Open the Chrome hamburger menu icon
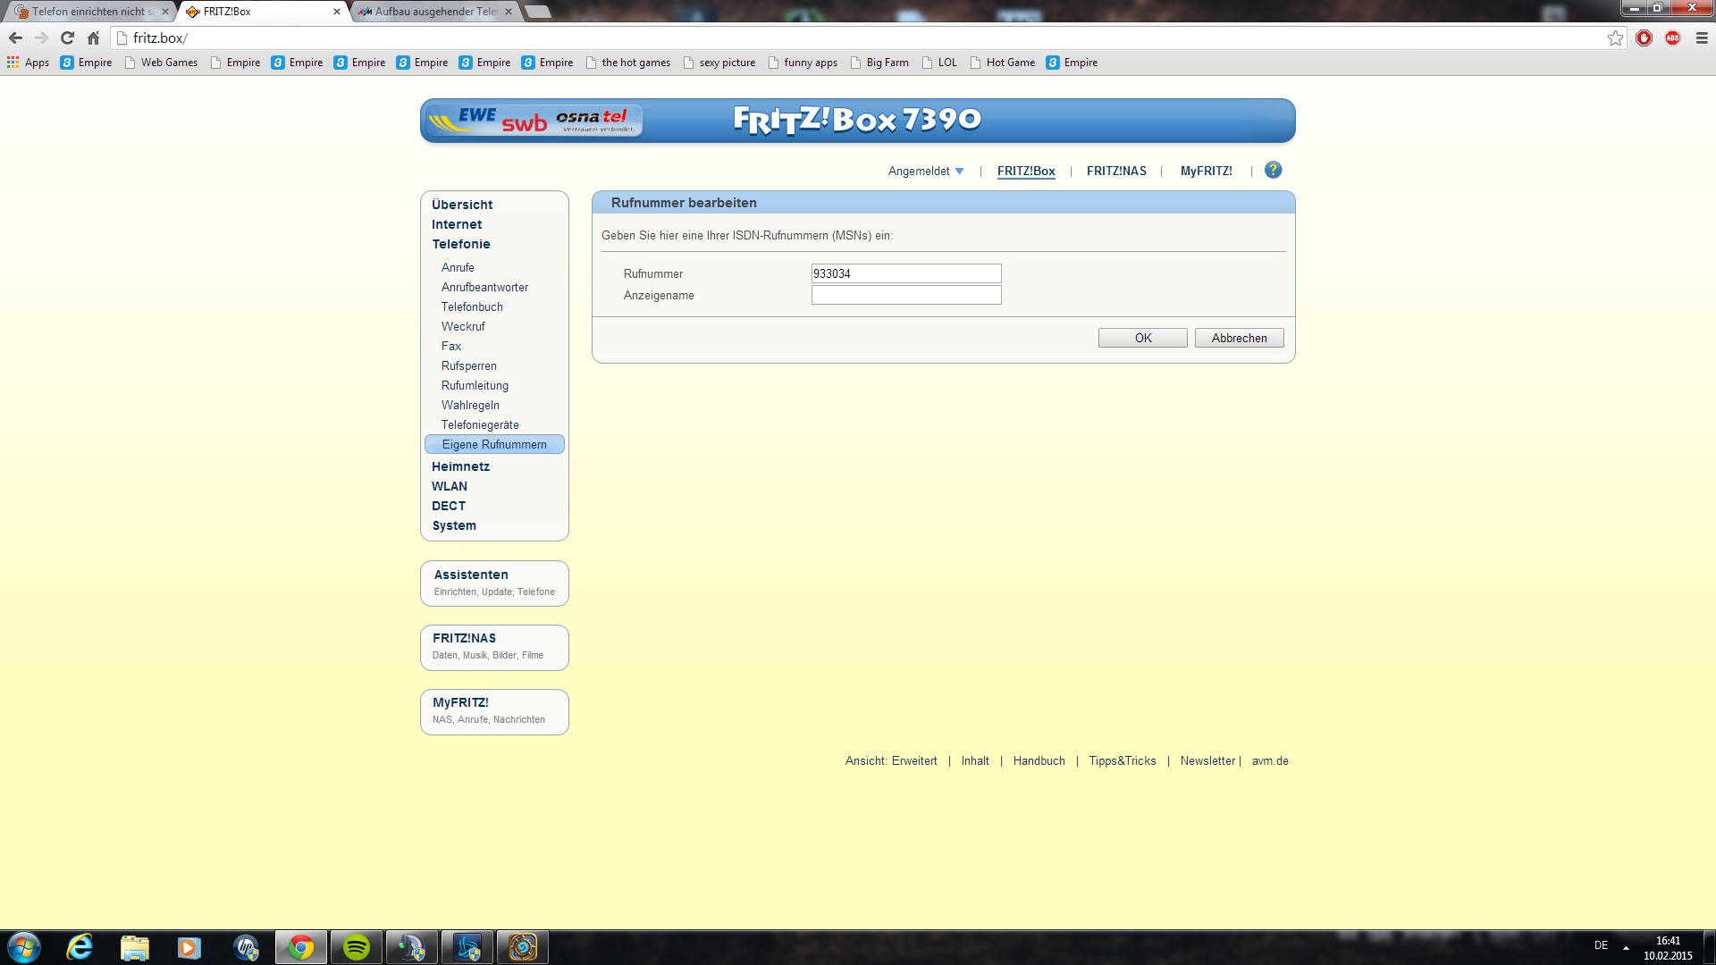This screenshot has height=965, width=1716. [1702, 38]
